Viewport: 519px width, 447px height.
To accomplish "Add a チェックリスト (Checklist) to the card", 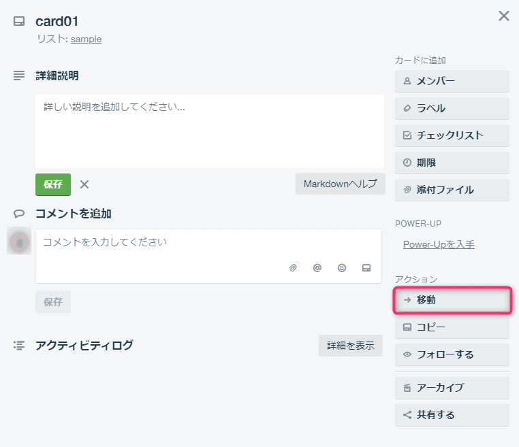I will (x=452, y=135).
